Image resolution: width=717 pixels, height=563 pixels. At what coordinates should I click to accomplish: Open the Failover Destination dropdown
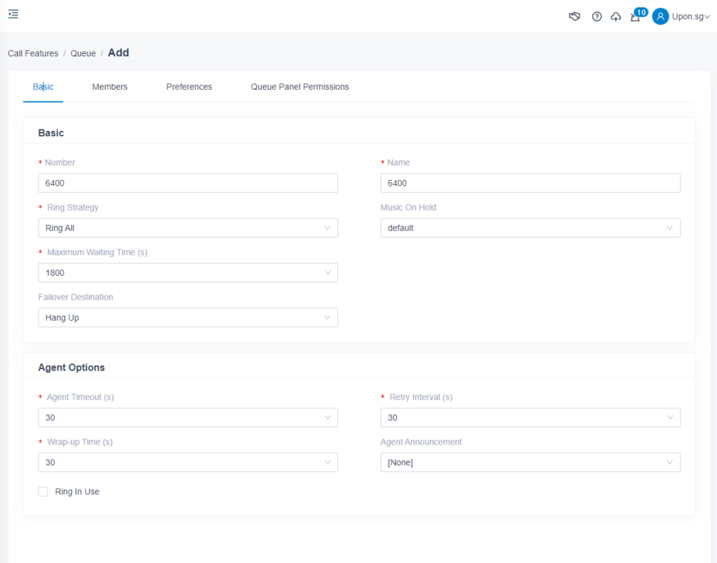(x=188, y=317)
